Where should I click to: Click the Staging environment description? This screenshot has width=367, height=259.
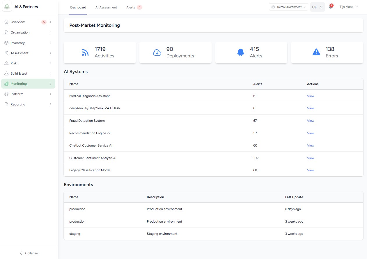162,234
